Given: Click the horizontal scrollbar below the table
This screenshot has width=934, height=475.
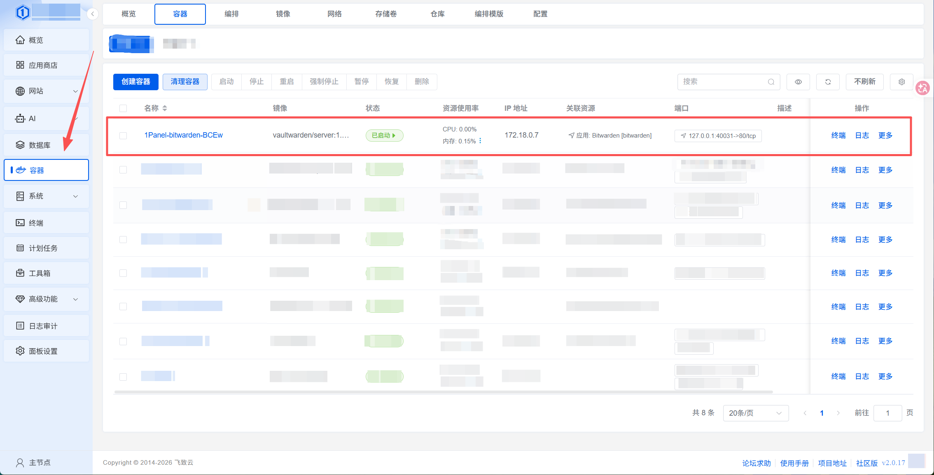Looking at the screenshot, I should tap(444, 392).
